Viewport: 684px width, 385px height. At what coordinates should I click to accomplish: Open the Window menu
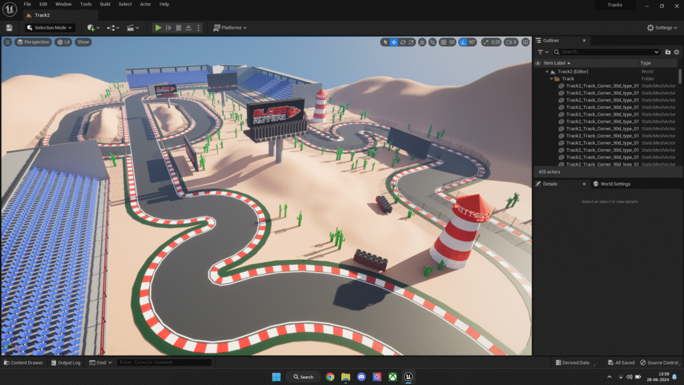tap(63, 4)
